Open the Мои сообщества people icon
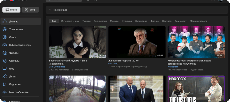This screenshot has width=230, height=102. [x=5, y=92]
